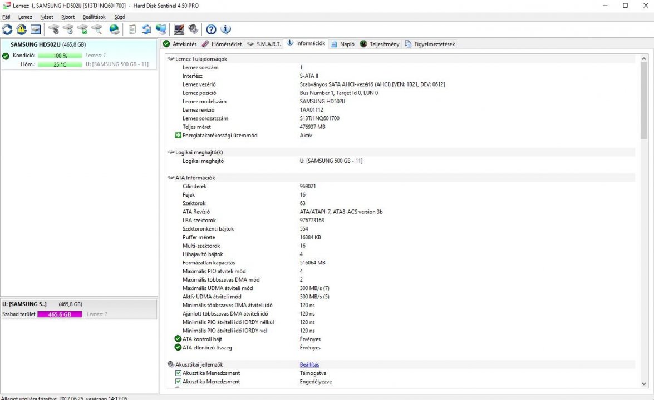Click the serial number value S13TJ1NQ601700
This screenshot has width=654, height=400.
click(x=319, y=118)
